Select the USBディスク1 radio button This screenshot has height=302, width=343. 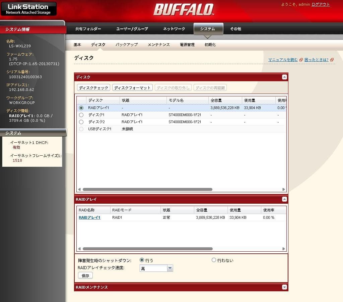(x=81, y=129)
